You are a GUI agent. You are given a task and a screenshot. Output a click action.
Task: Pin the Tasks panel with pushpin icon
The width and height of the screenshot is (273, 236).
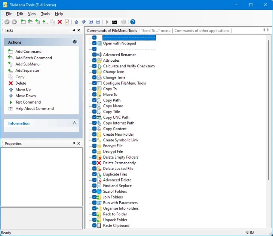click(74, 30)
